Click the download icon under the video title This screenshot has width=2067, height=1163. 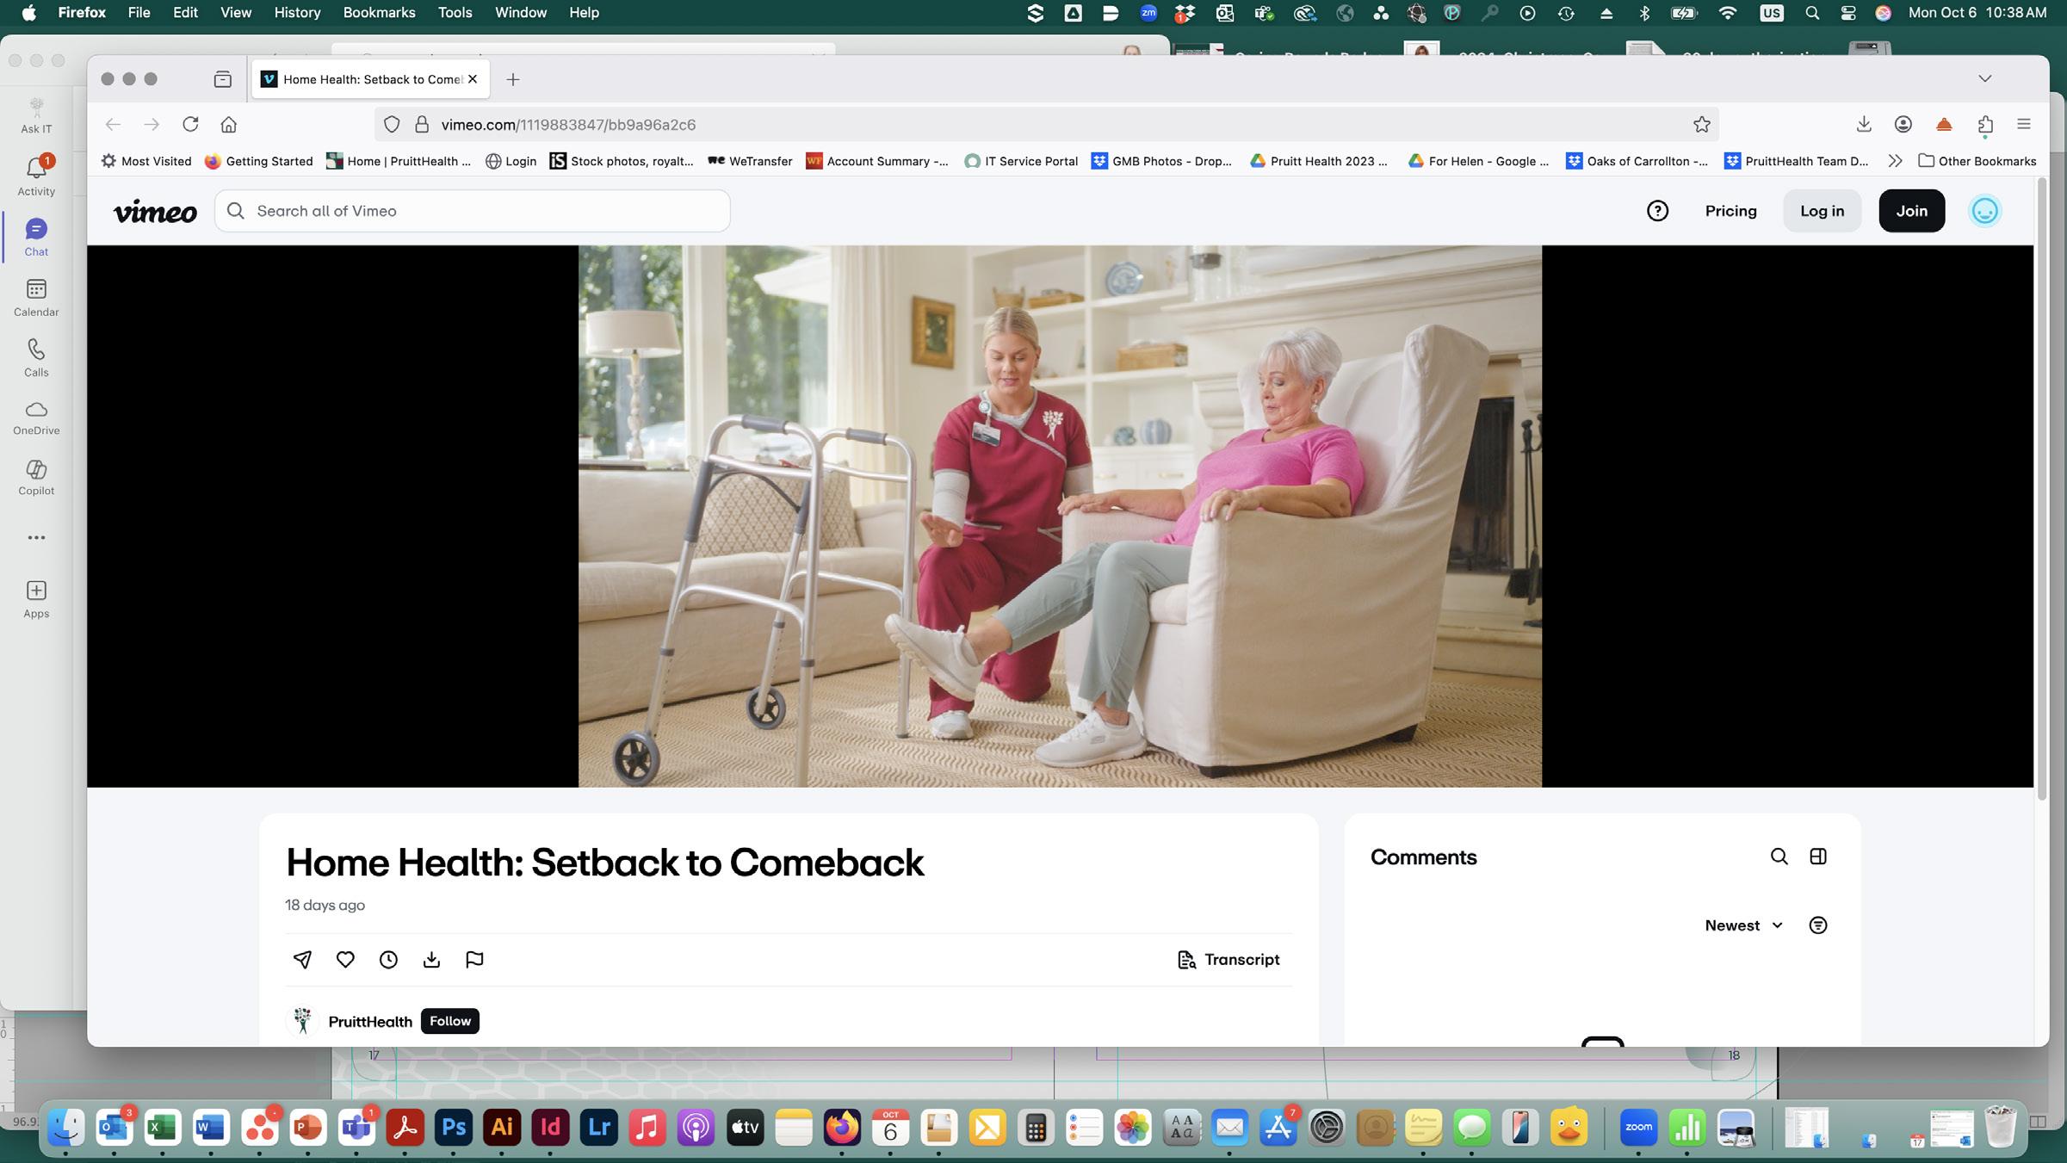tap(431, 959)
